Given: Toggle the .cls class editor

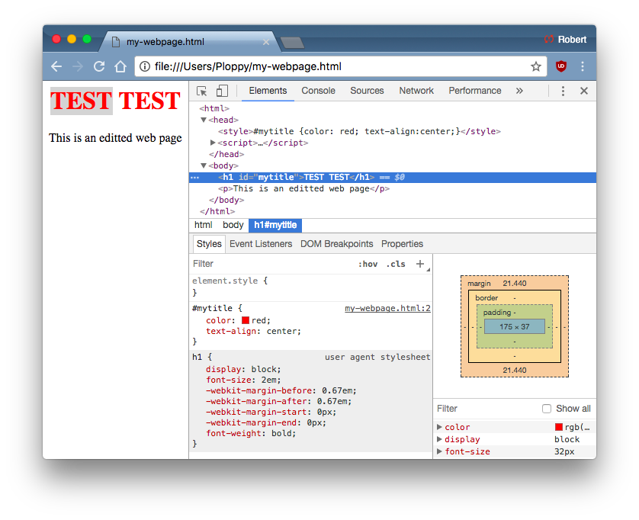Looking at the screenshot, I should coord(396,264).
